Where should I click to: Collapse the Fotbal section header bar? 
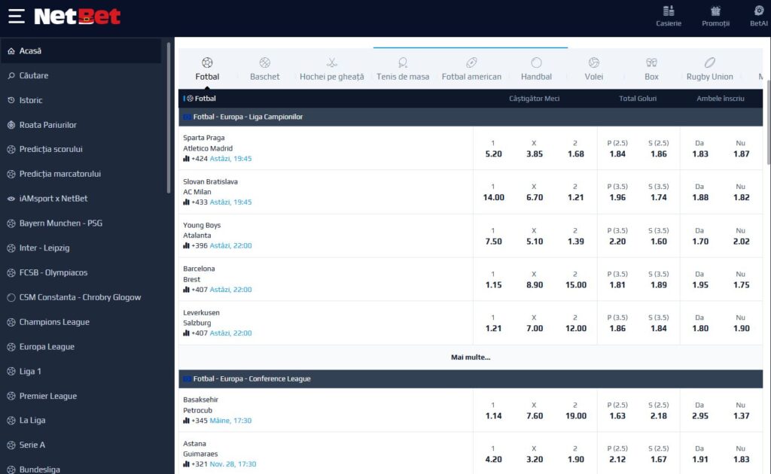[x=471, y=99]
